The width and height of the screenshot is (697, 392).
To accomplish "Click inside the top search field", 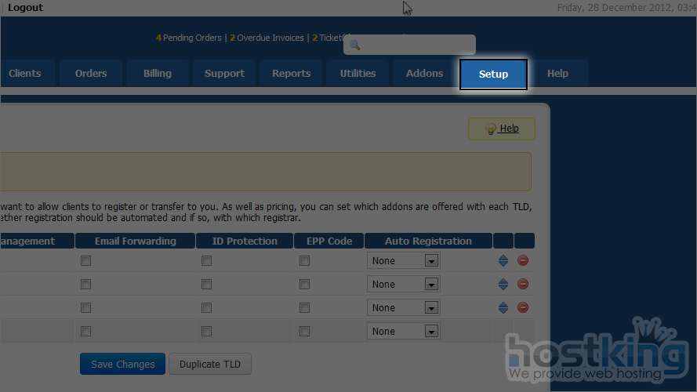I will (x=416, y=45).
